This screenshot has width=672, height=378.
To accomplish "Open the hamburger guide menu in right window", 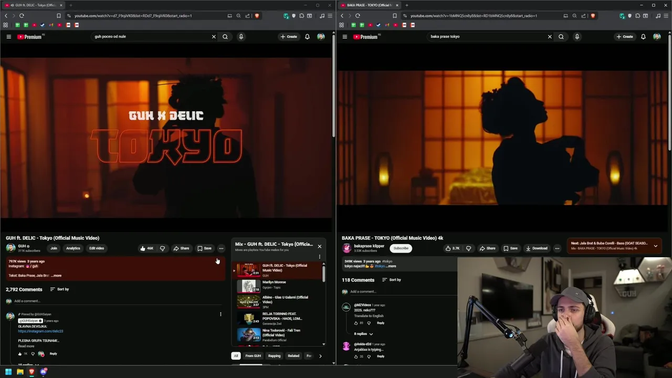I will [x=344, y=37].
